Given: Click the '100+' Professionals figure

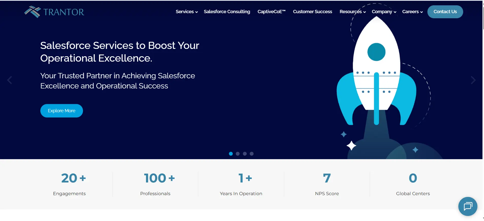Looking at the screenshot, I should [x=159, y=178].
